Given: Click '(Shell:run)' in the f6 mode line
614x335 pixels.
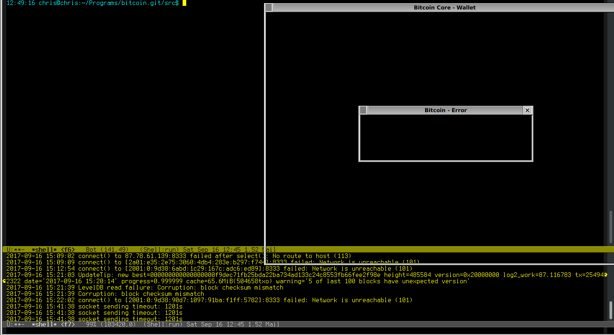Looking at the screenshot, I should click(159, 249).
